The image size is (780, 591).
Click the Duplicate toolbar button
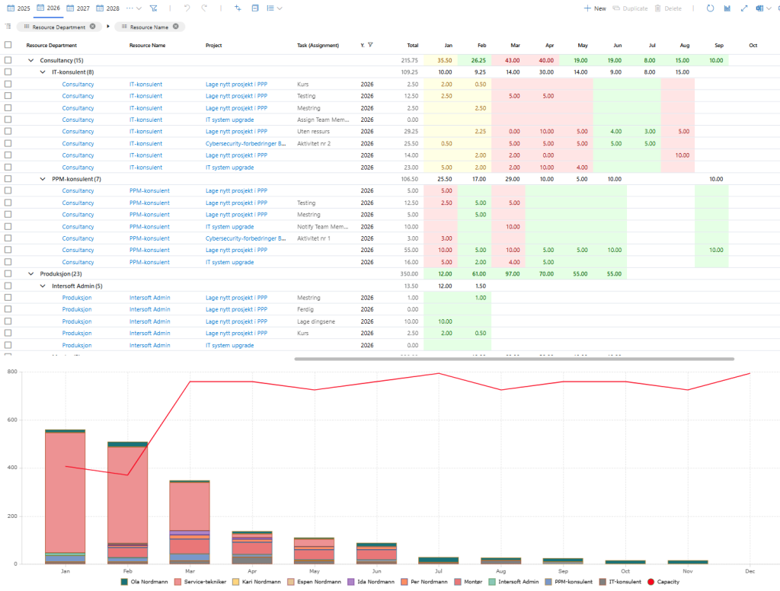pyautogui.click(x=630, y=8)
